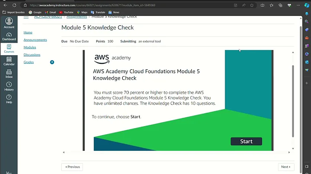This screenshot has height=174, width=311.
Task: Reload the page with the refresh icon
Action: point(14,5)
